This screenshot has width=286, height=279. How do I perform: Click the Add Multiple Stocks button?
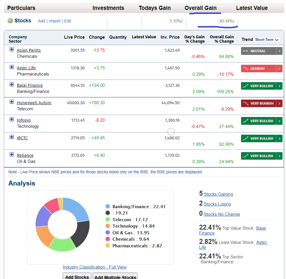pyautogui.click(x=115, y=276)
